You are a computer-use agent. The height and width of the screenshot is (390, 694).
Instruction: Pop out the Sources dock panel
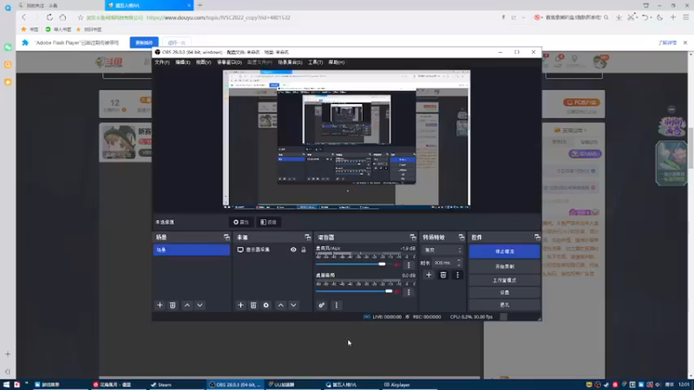click(x=308, y=237)
